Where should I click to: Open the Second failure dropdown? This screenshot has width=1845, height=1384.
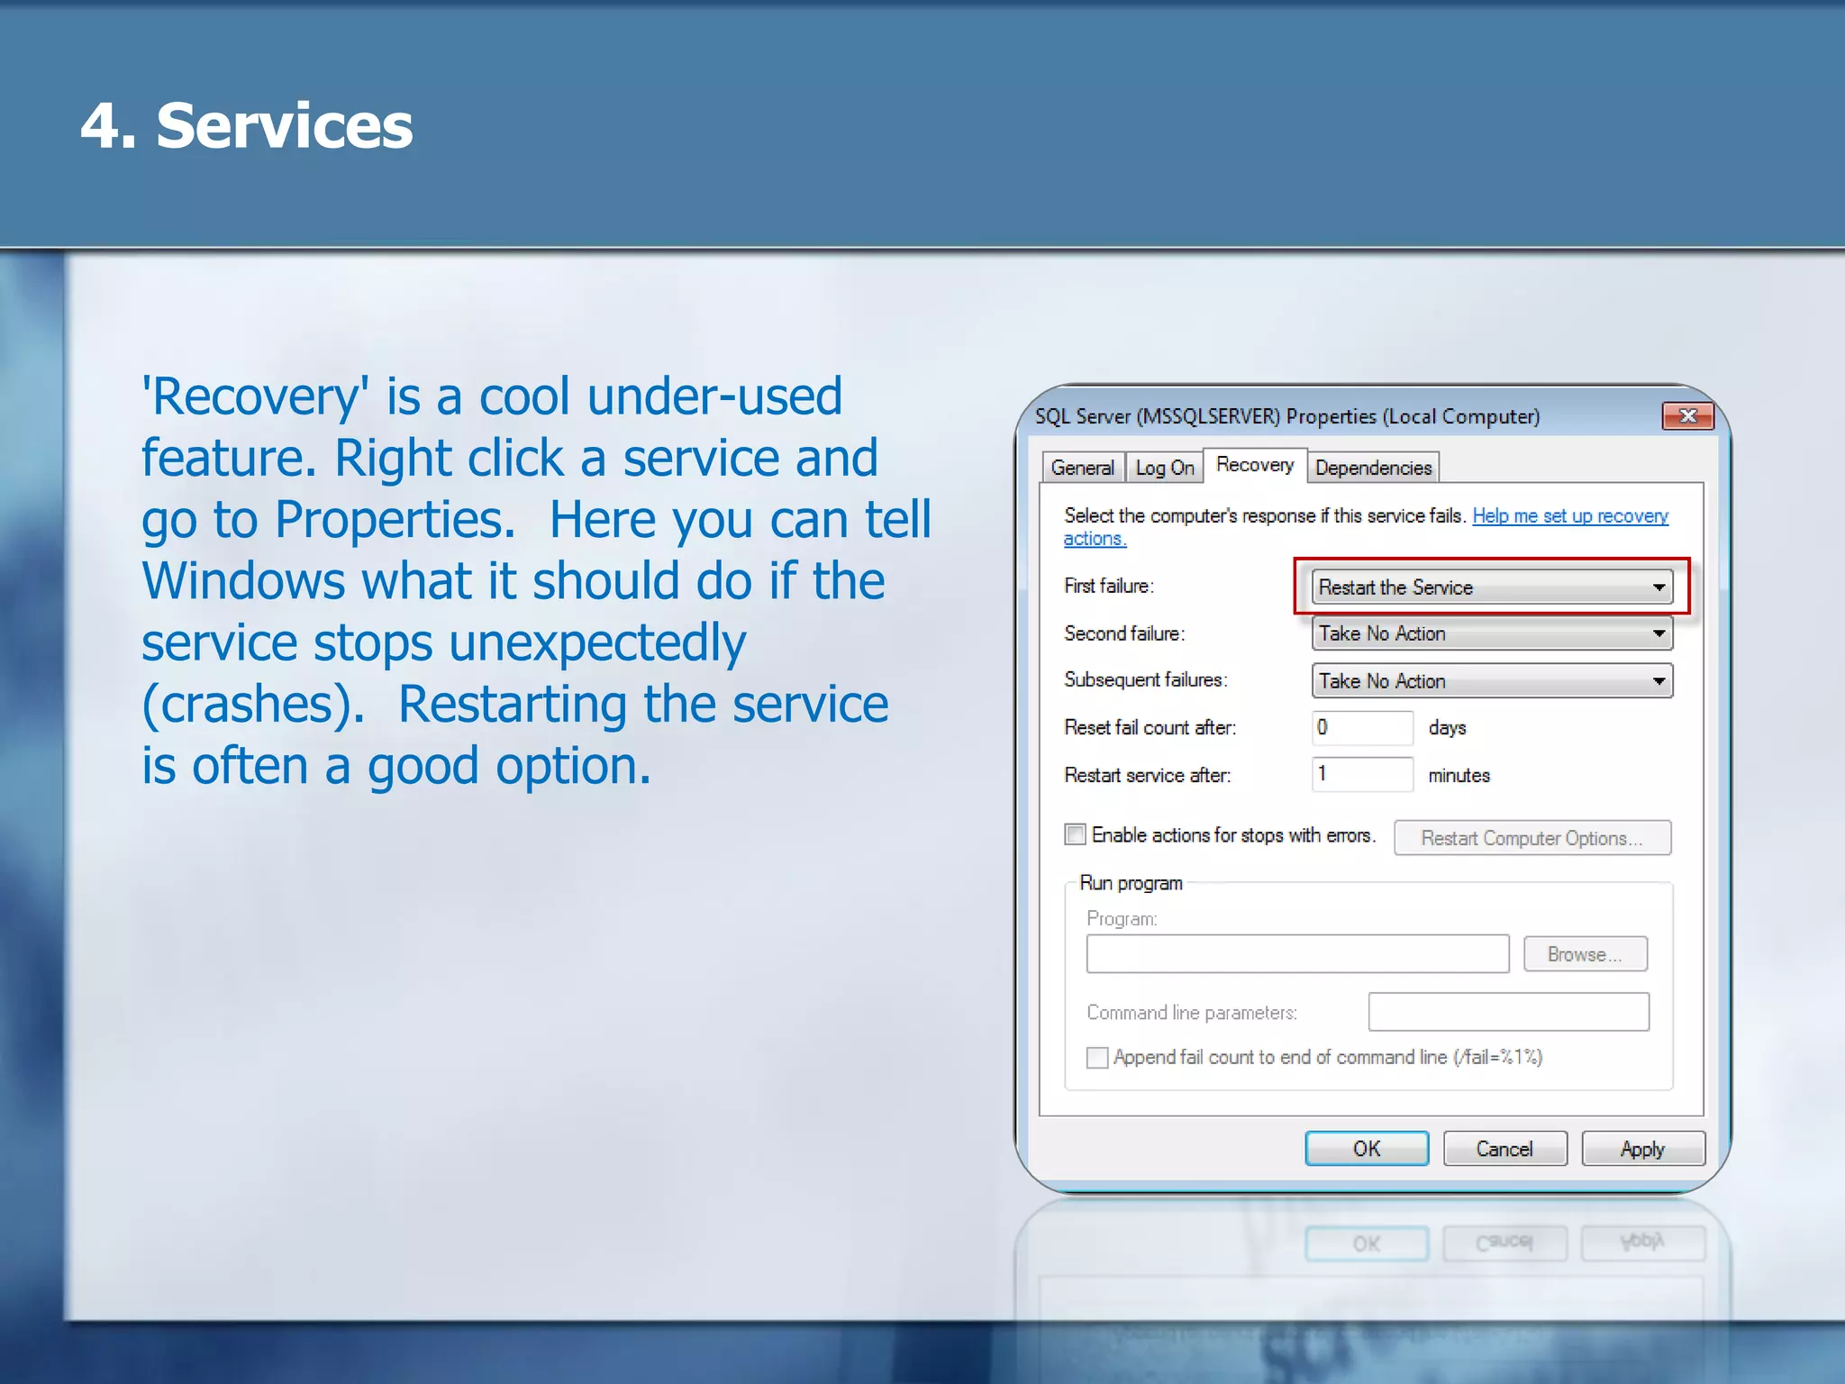pyautogui.click(x=1492, y=633)
